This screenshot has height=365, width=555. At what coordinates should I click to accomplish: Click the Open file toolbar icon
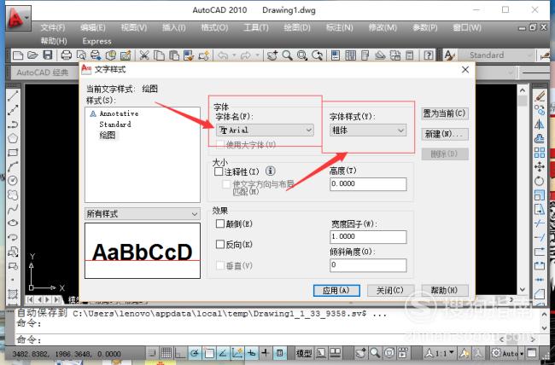[32, 55]
